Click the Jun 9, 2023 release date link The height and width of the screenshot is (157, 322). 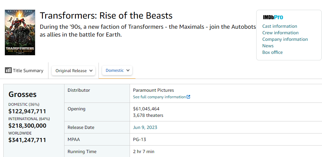click(x=145, y=128)
